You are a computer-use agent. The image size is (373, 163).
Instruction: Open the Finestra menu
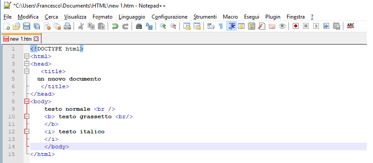point(295,17)
